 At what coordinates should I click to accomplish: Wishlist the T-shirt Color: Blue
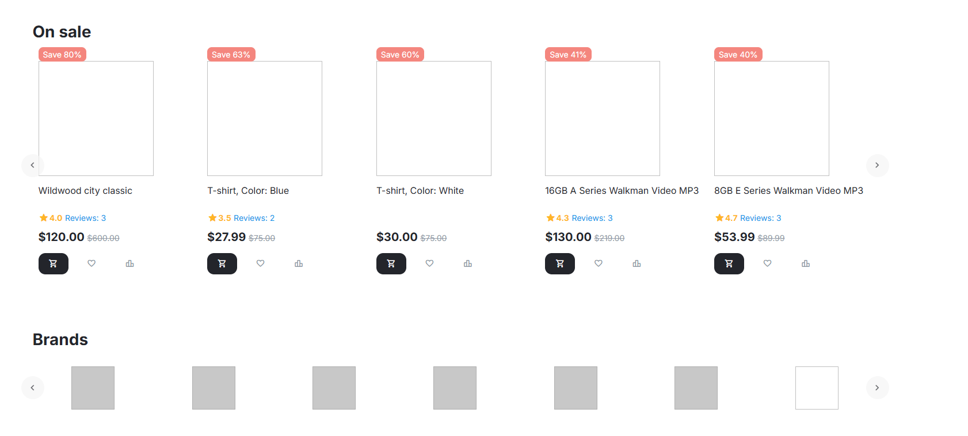point(260,263)
